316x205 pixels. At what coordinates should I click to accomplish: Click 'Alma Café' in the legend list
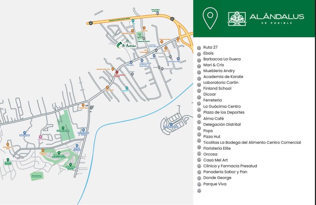213,118
